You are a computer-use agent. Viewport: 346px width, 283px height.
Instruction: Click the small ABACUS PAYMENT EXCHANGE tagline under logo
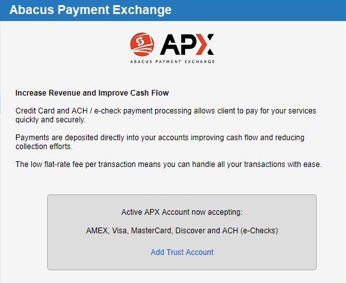click(x=172, y=61)
